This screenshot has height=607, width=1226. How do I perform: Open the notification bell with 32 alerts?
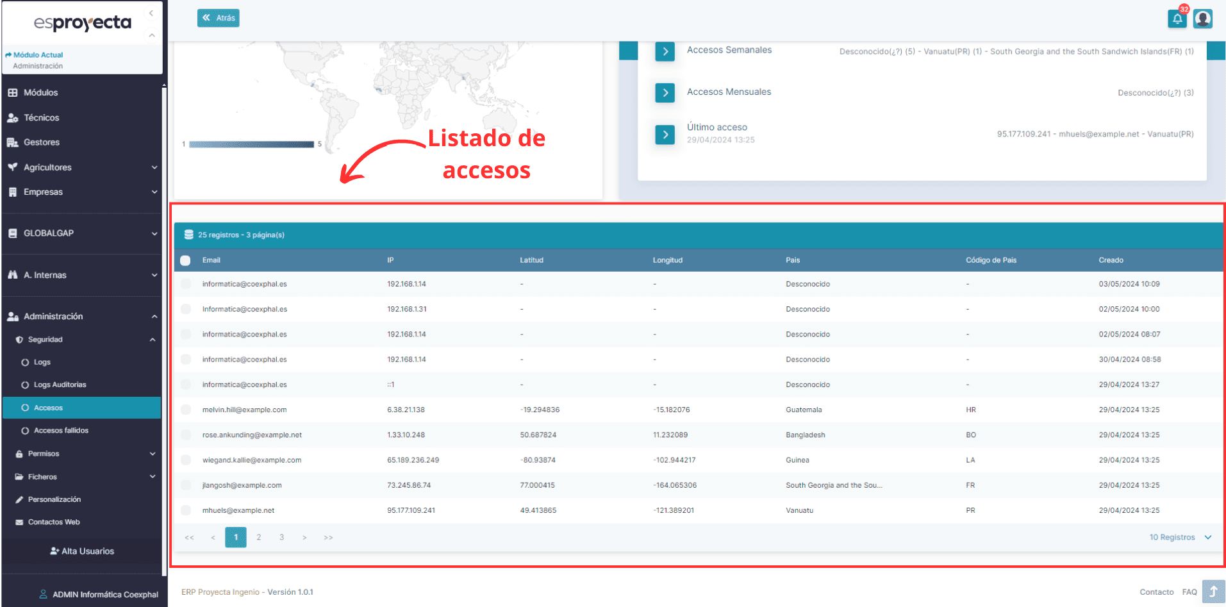click(1177, 19)
